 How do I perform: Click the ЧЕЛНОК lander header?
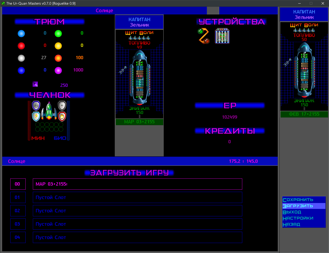click(x=50, y=95)
